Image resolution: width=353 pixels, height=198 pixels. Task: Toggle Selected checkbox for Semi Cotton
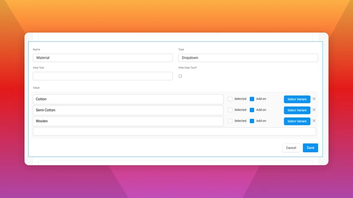pos(230,110)
